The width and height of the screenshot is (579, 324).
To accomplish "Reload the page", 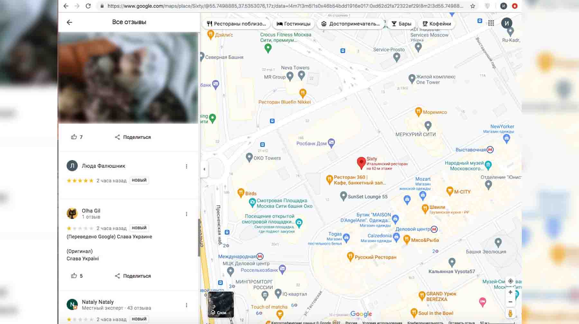I will (x=88, y=6).
